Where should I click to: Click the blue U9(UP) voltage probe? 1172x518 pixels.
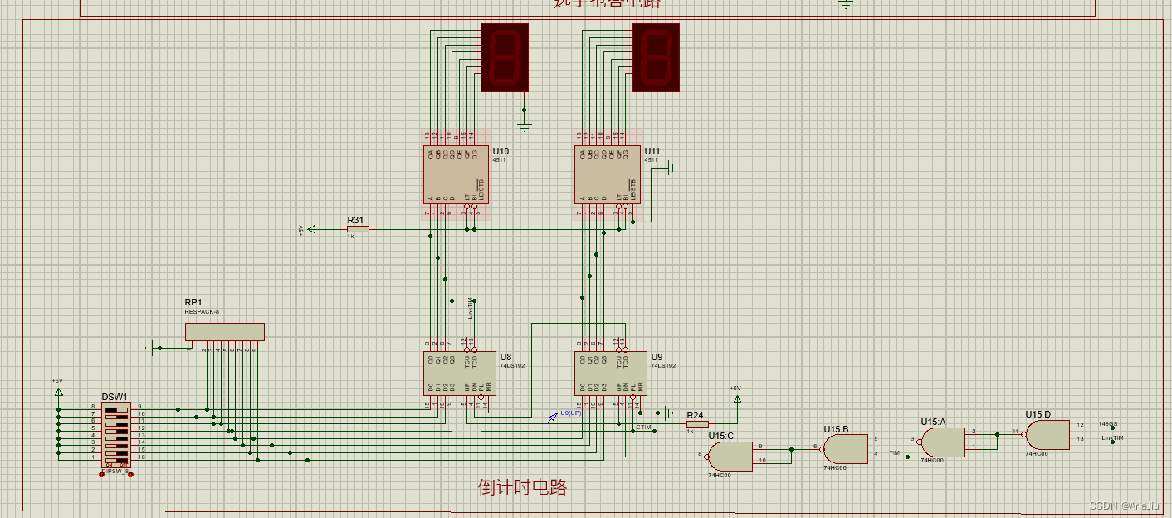click(x=552, y=418)
